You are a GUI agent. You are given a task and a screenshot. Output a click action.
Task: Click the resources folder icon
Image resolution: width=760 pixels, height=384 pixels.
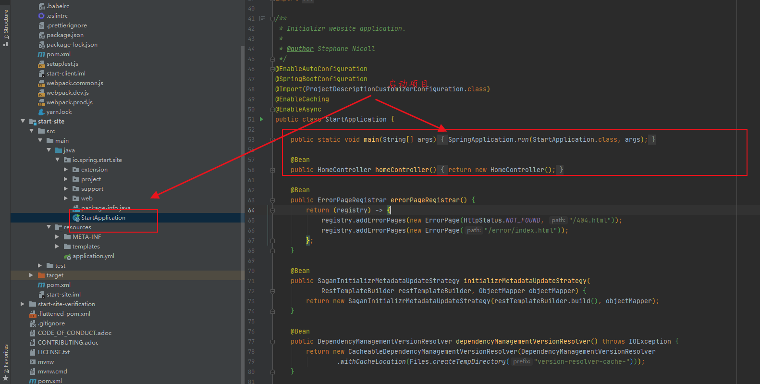point(59,227)
